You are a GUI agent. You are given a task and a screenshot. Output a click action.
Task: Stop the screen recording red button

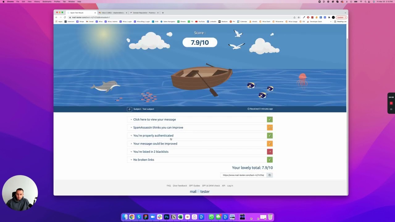(391, 103)
